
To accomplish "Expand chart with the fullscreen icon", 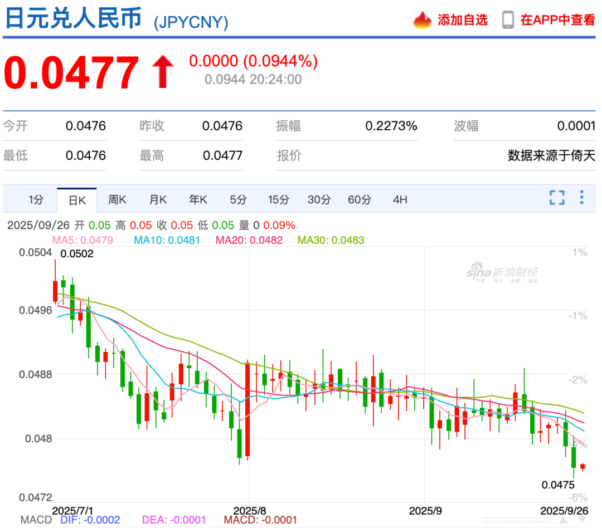I will [557, 198].
